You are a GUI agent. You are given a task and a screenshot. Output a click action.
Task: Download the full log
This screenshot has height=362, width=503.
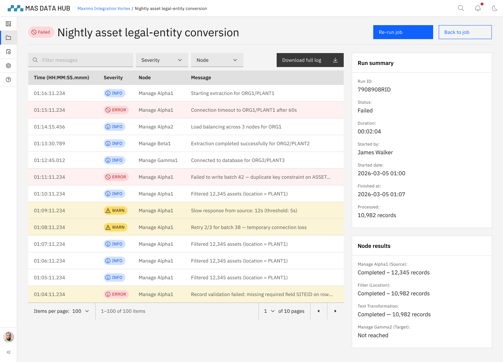pos(310,60)
